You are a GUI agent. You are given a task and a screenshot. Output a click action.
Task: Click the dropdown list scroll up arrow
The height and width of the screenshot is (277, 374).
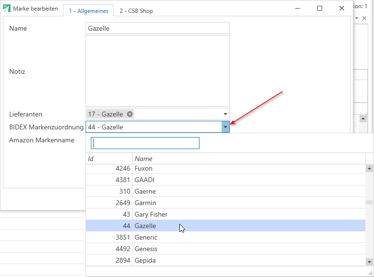[x=369, y=169]
